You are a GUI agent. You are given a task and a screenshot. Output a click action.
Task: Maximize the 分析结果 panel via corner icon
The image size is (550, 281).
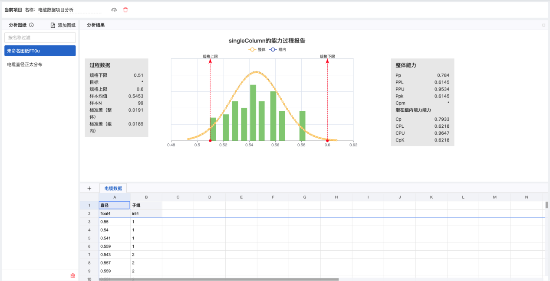[x=543, y=25]
